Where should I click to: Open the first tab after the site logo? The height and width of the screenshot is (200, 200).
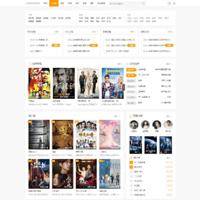(x=46, y=3)
